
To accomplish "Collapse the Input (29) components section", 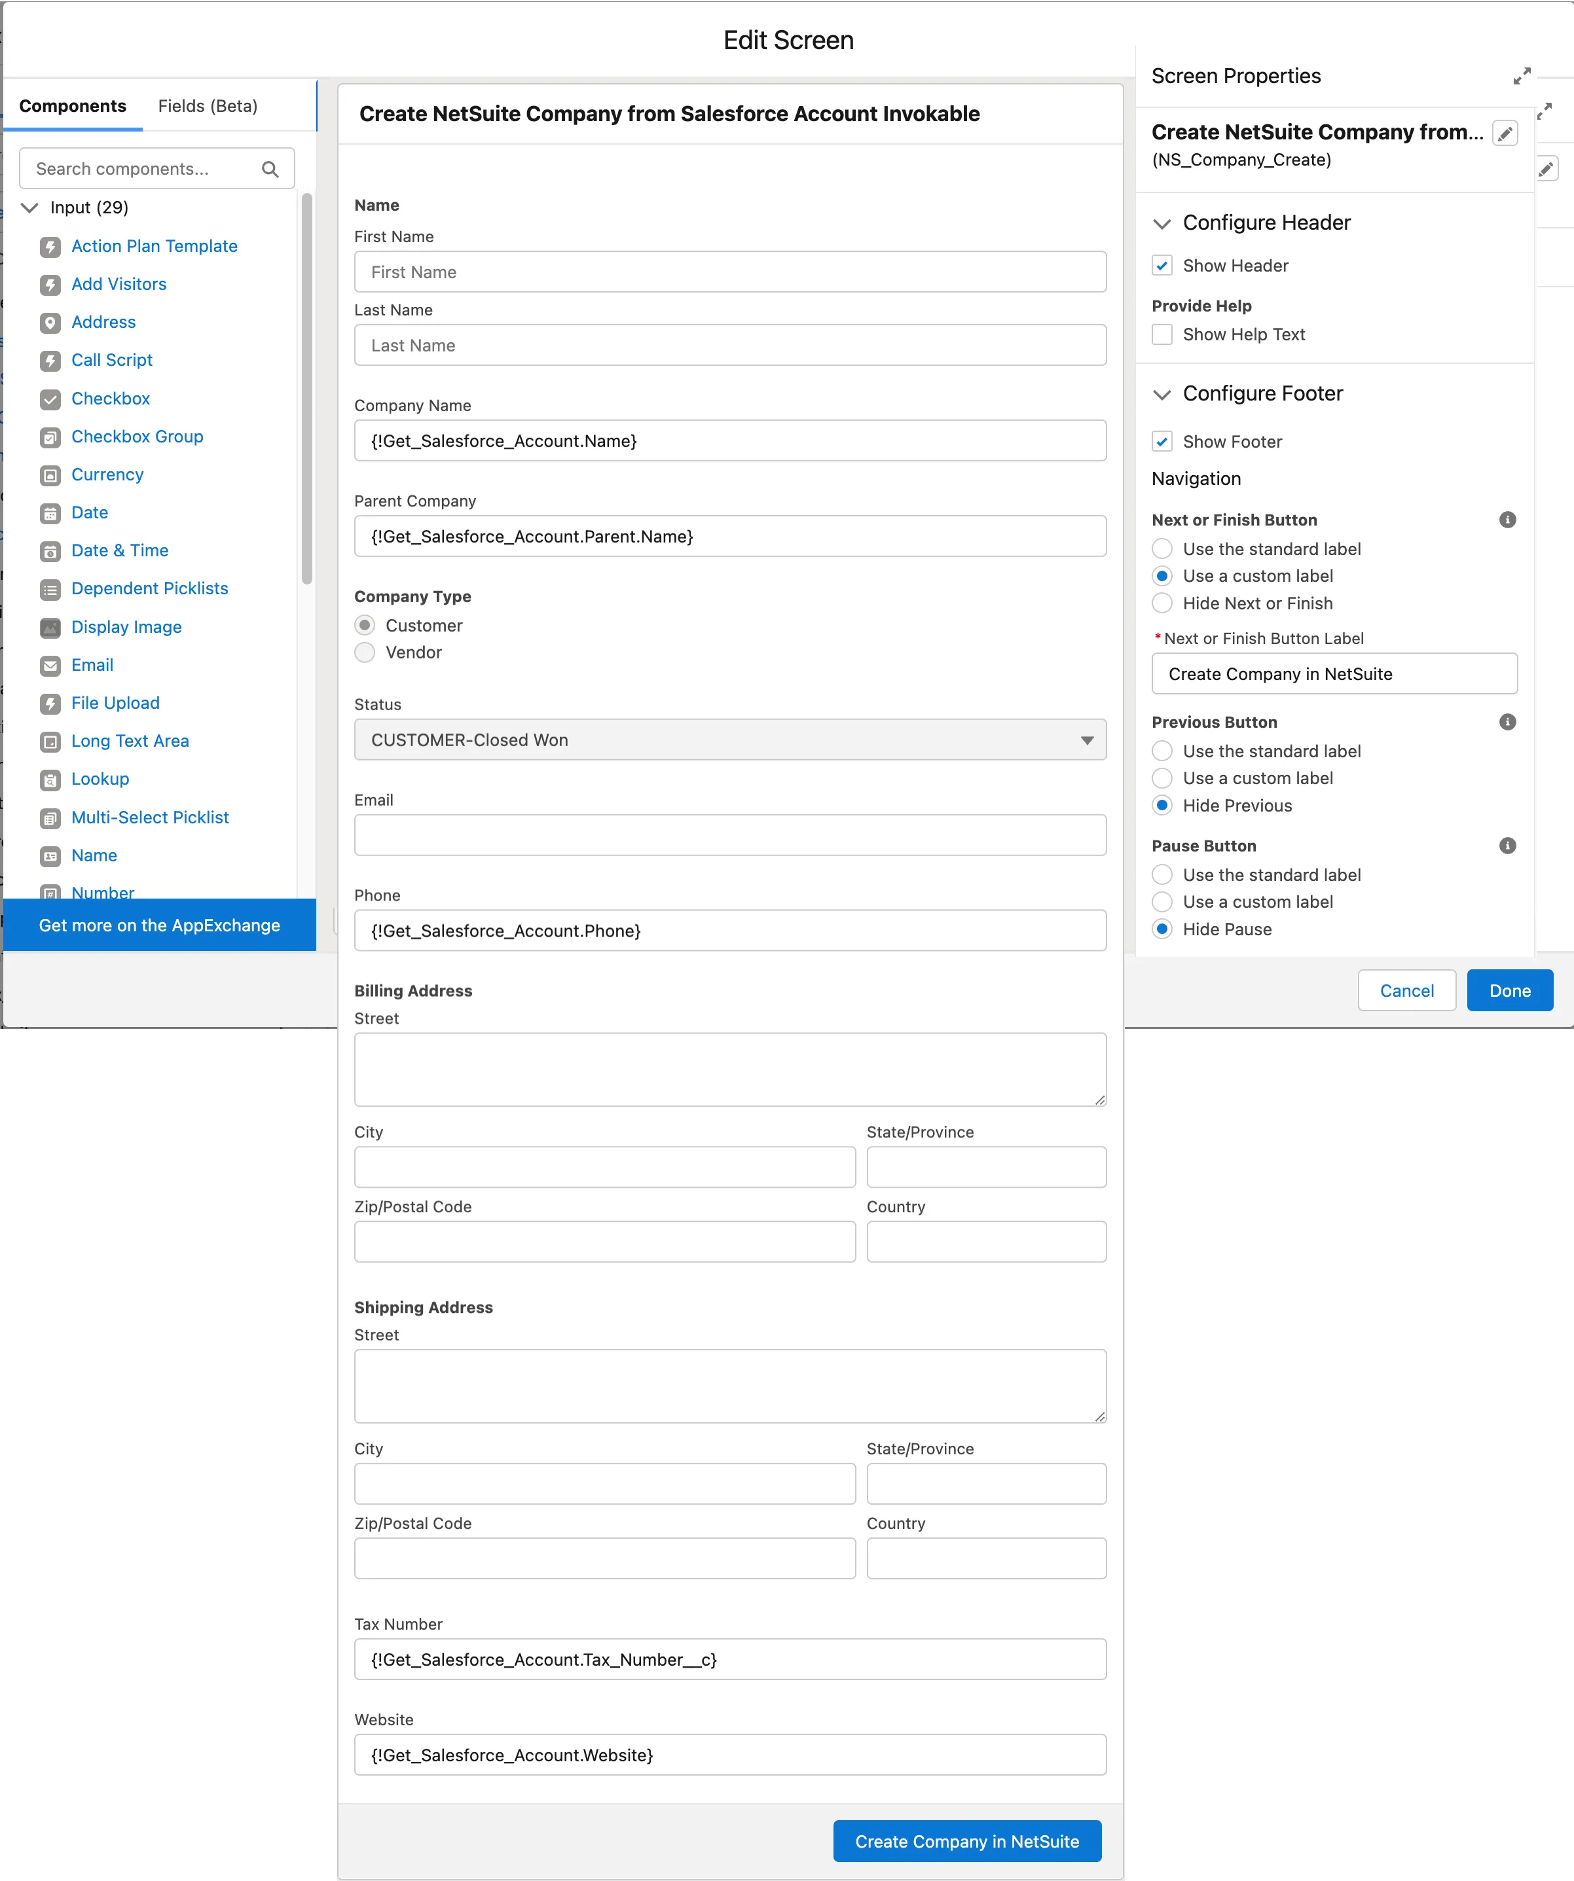I will 31,208.
